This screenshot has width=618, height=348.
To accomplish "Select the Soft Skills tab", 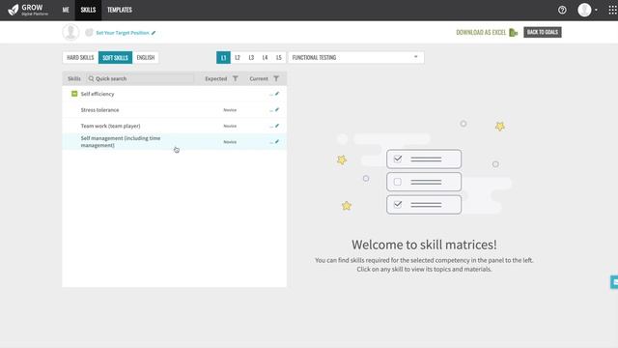I will click(115, 58).
